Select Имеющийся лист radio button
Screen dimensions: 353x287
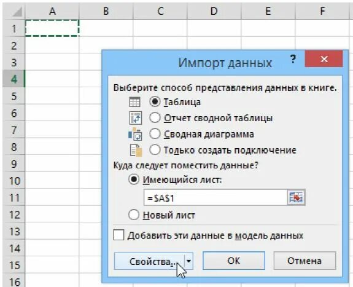(134, 179)
